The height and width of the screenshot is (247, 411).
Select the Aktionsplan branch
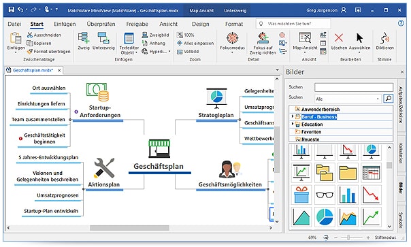(104, 184)
